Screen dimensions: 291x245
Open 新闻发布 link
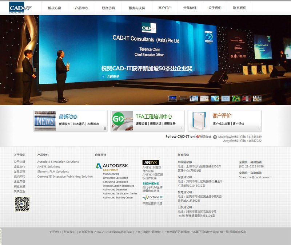click(65, 124)
